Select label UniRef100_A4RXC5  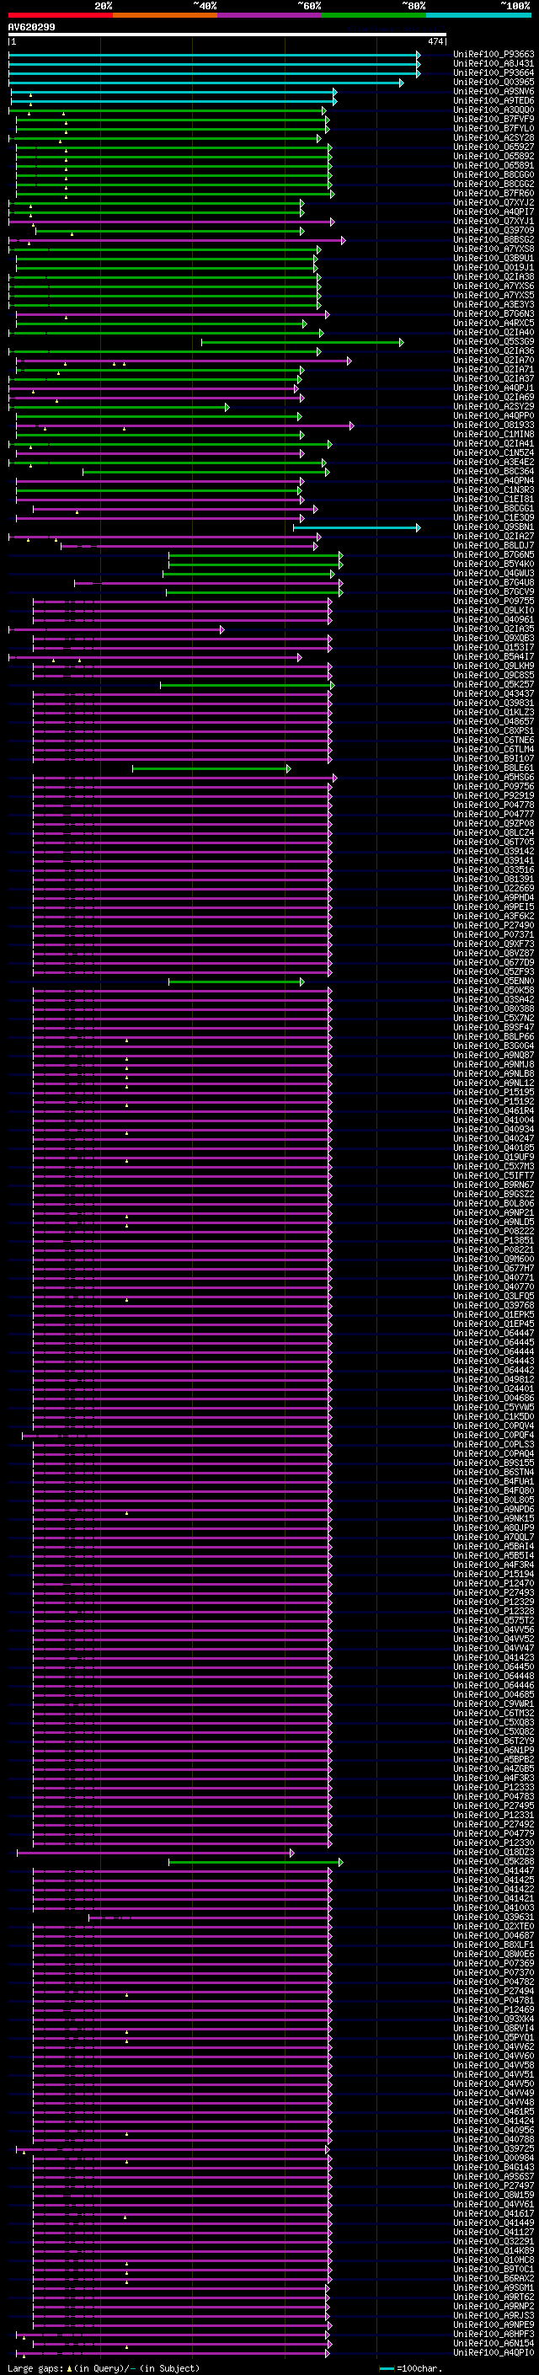pos(494,323)
